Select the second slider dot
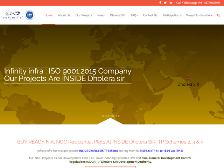Viewport: 224px width, 168px height. click(106, 116)
